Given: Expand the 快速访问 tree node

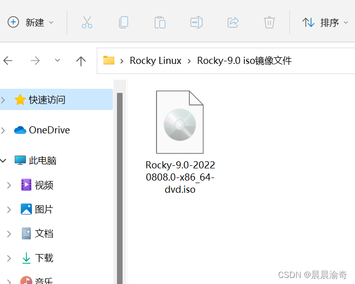Looking at the screenshot, I should (3, 100).
